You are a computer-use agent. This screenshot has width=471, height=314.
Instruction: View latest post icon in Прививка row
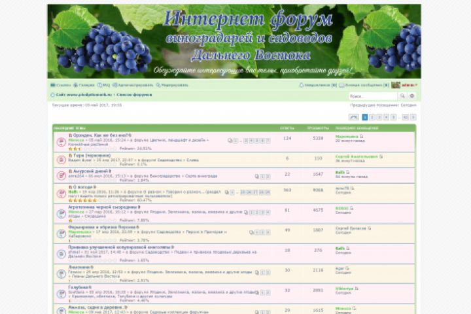[347, 249]
